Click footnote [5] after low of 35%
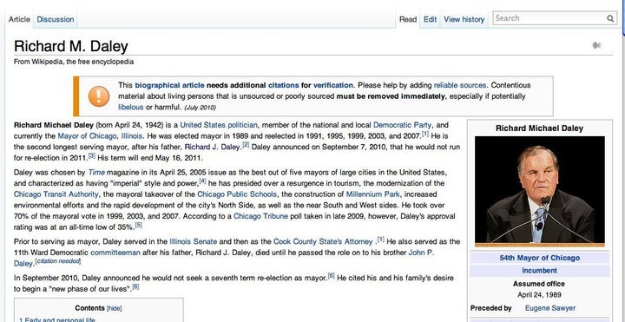The width and height of the screenshot is (625, 322). (138, 225)
